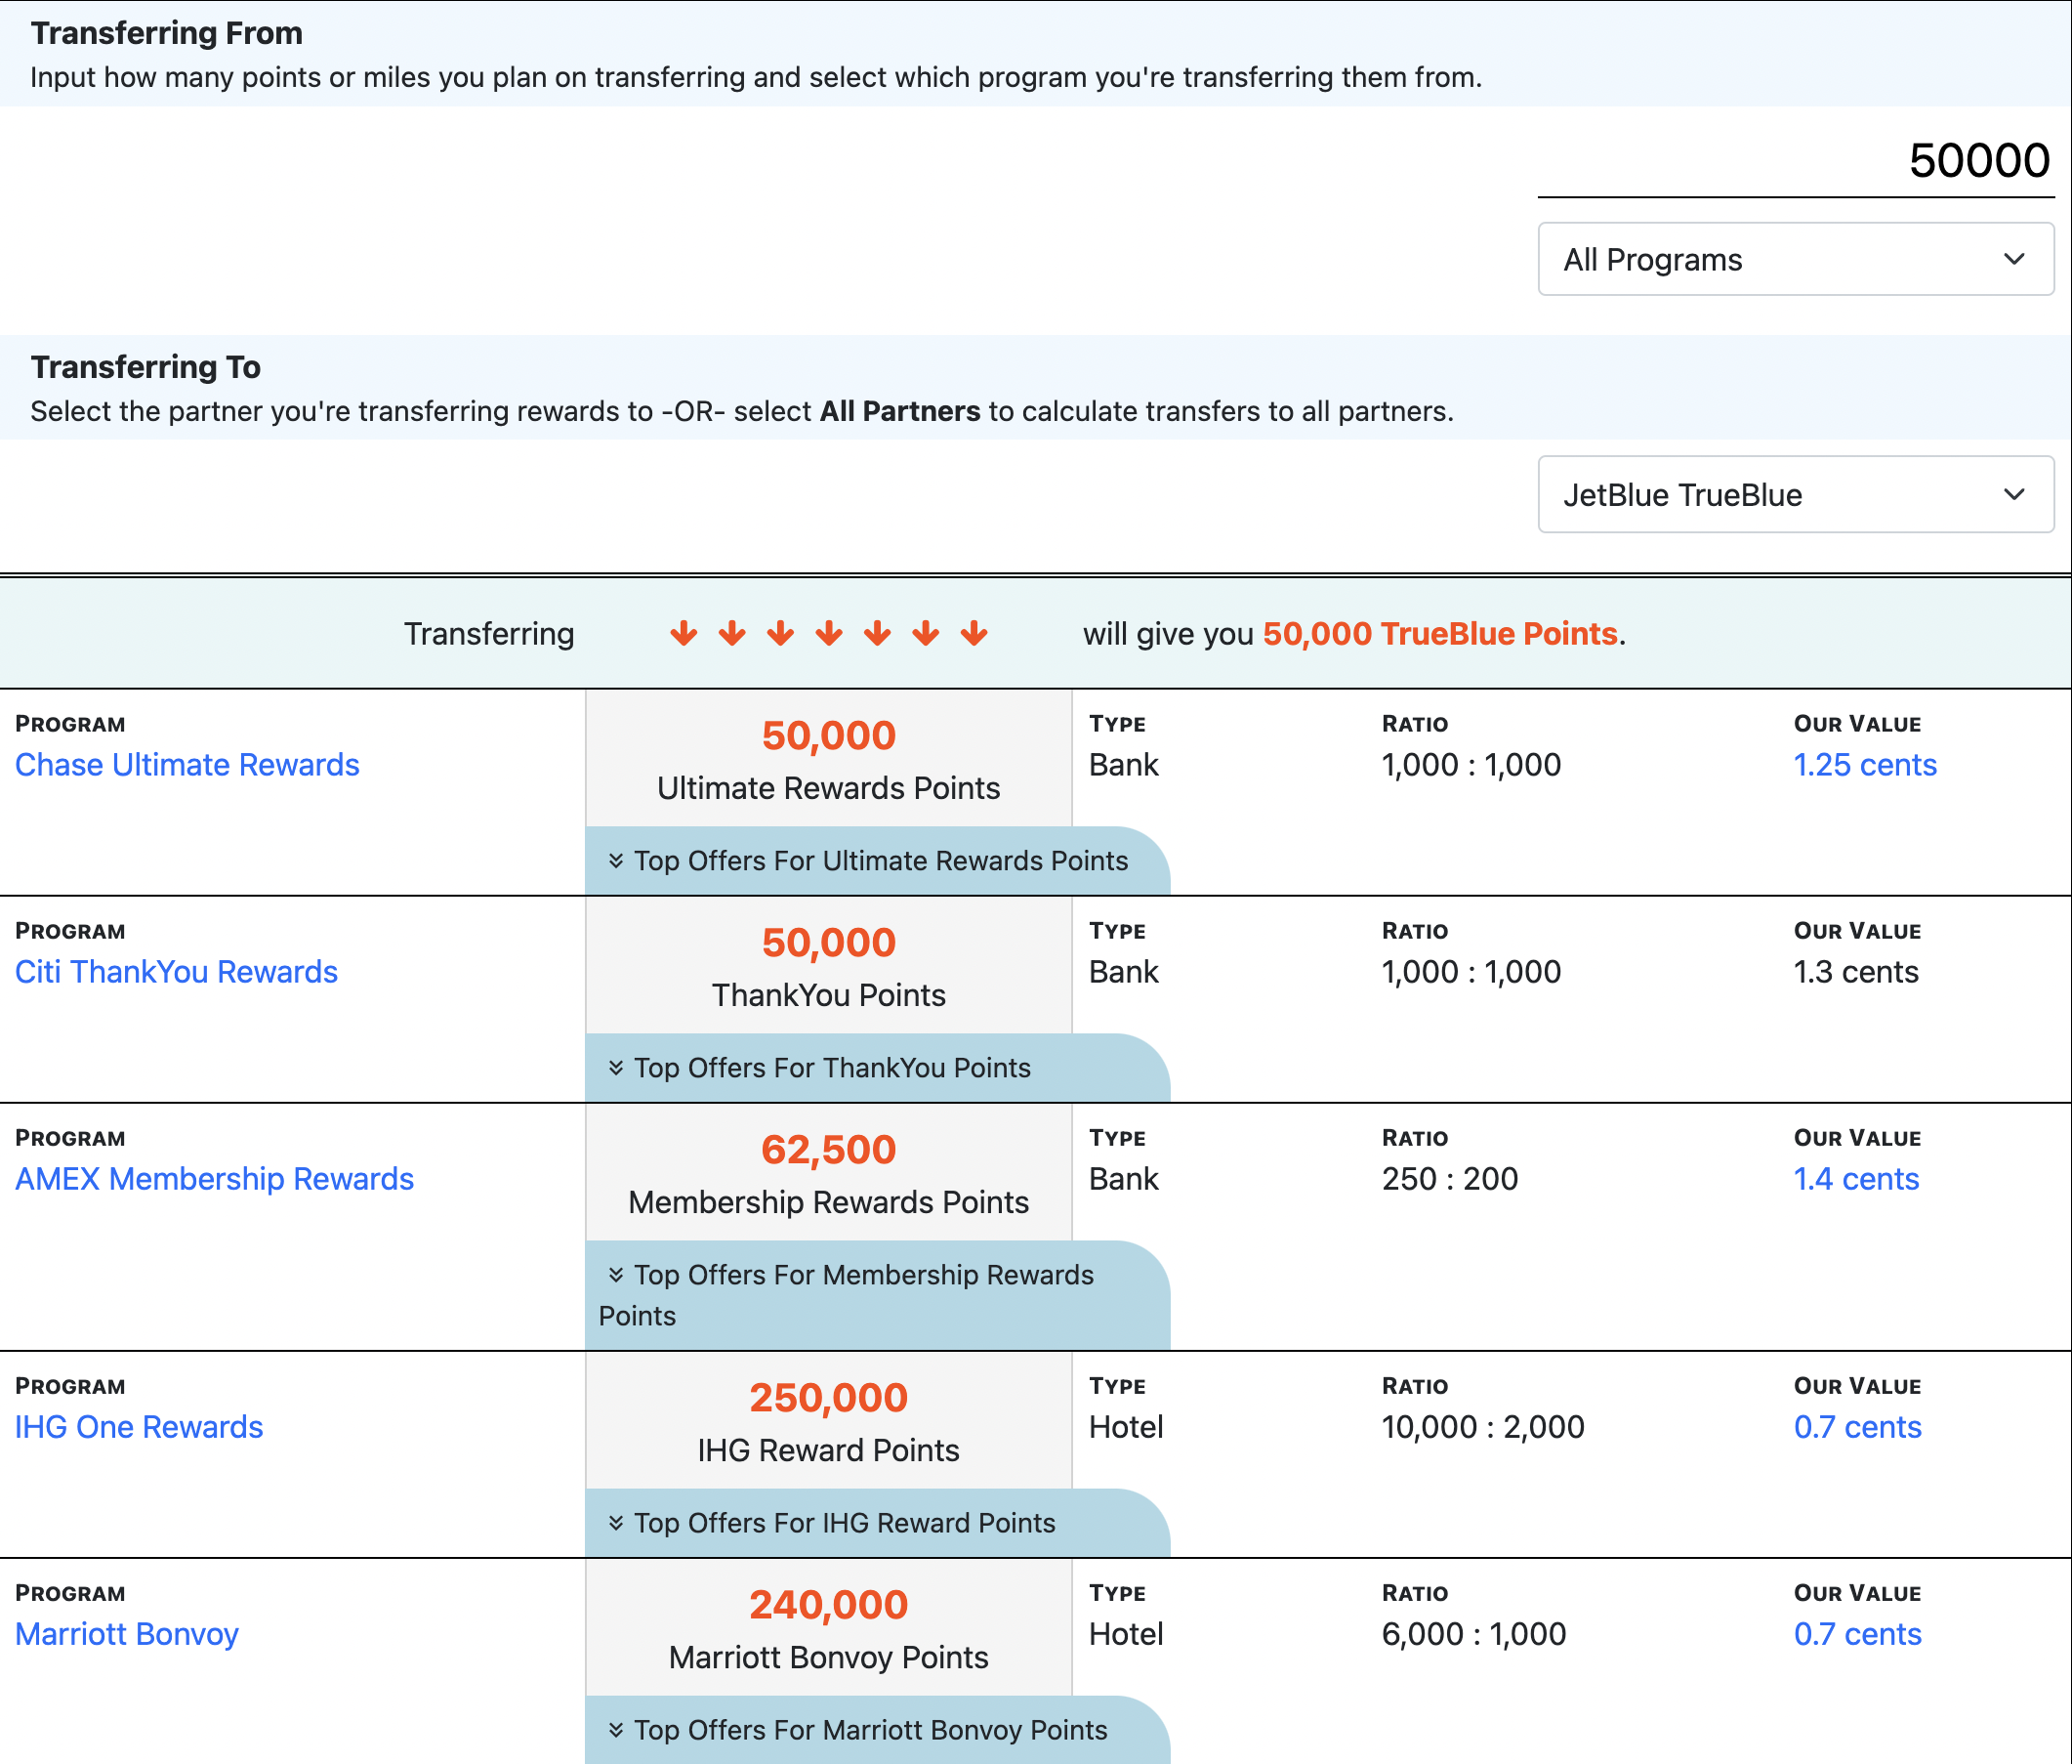
Task: Expand Top Offers For ThankYou Points
Action: [x=877, y=1068]
